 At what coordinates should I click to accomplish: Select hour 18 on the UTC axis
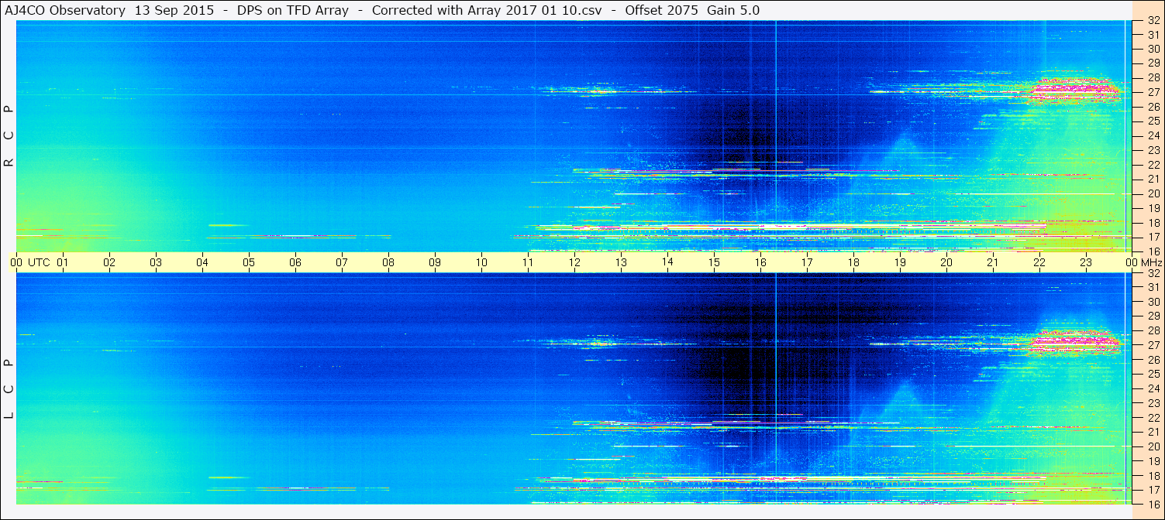(x=853, y=262)
